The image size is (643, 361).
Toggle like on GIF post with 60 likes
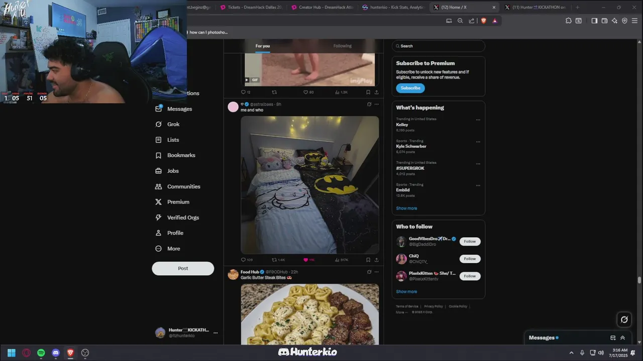[x=308, y=92]
